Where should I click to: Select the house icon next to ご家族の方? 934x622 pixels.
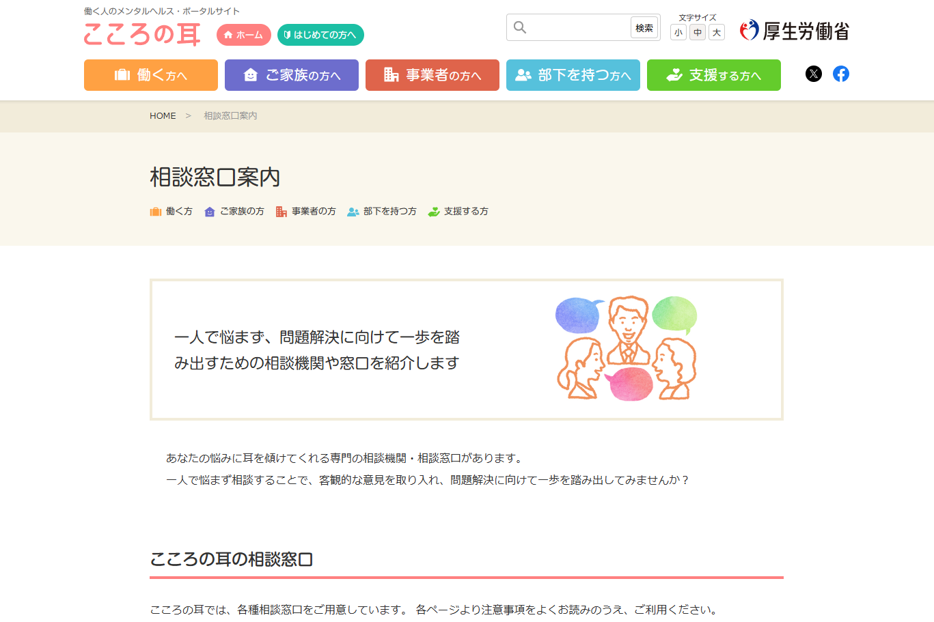coord(208,212)
